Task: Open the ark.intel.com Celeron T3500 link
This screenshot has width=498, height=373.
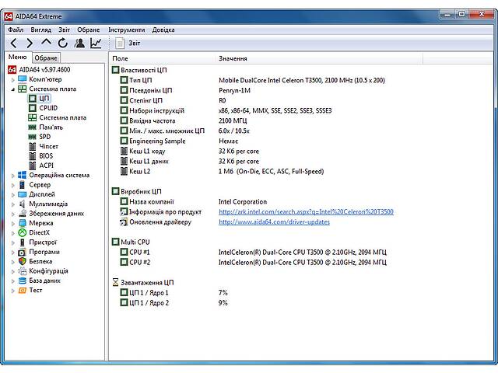Action: [306, 211]
